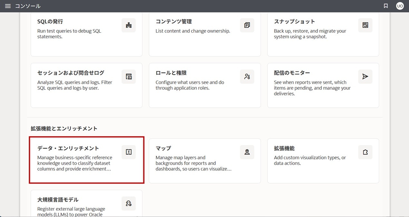Open the マップ card title

coord(163,148)
